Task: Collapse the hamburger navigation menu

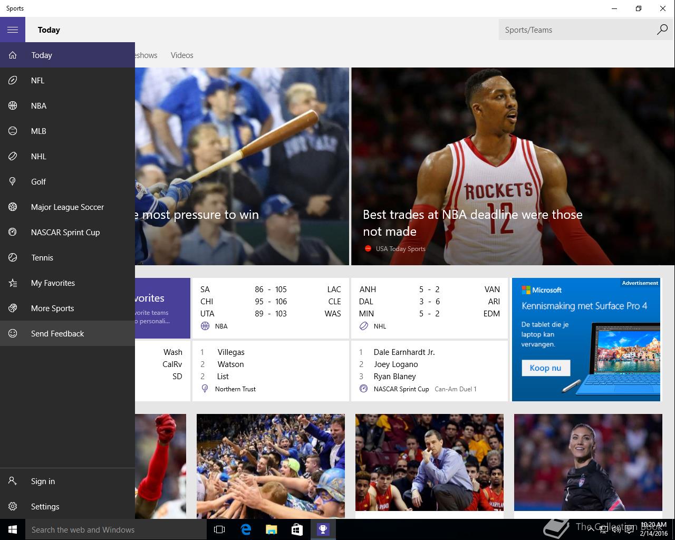Action: [13, 30]
